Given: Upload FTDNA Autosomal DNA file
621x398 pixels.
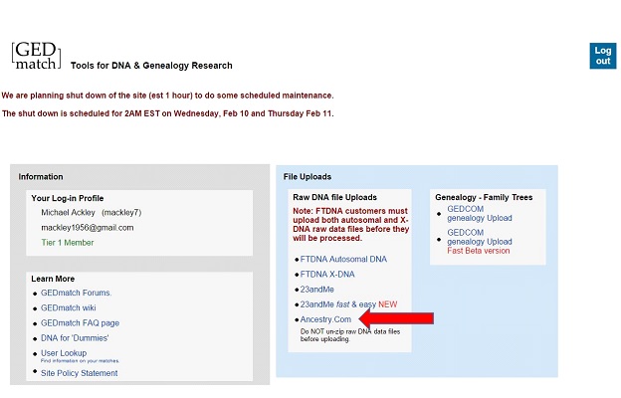Looking at the screenshot, I should [343, 259].
